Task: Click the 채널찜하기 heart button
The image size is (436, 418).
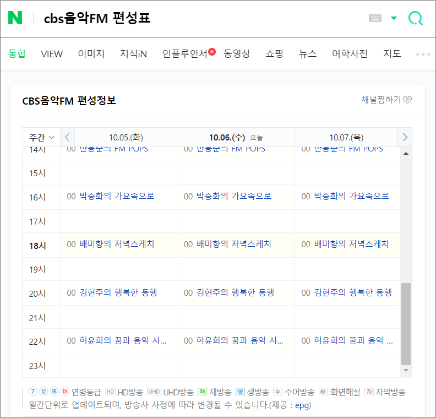Action: [x=386, y=100]
